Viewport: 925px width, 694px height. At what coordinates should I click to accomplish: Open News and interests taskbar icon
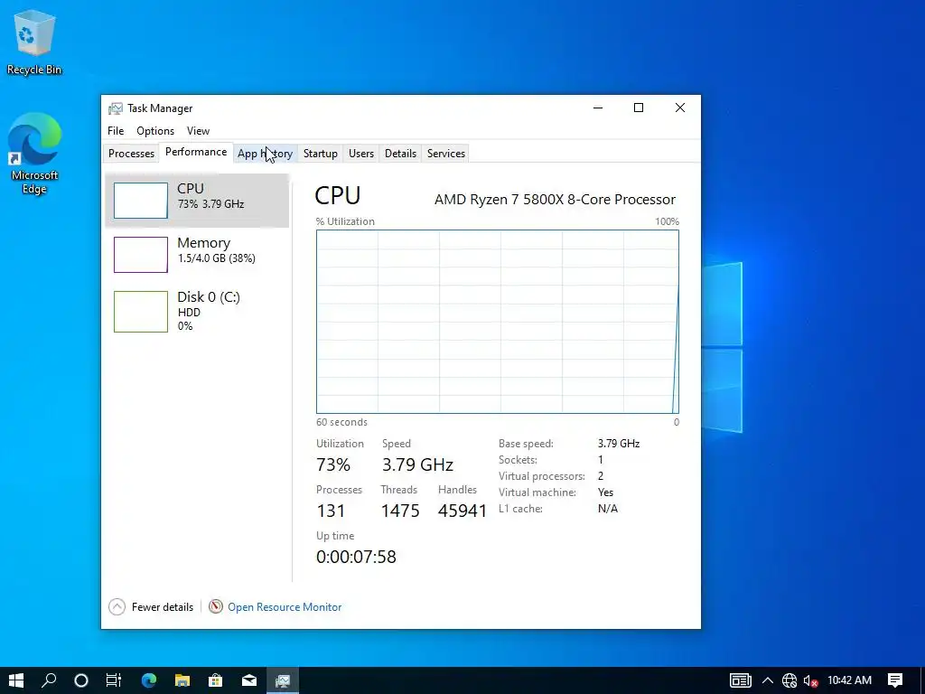[741, 680]
